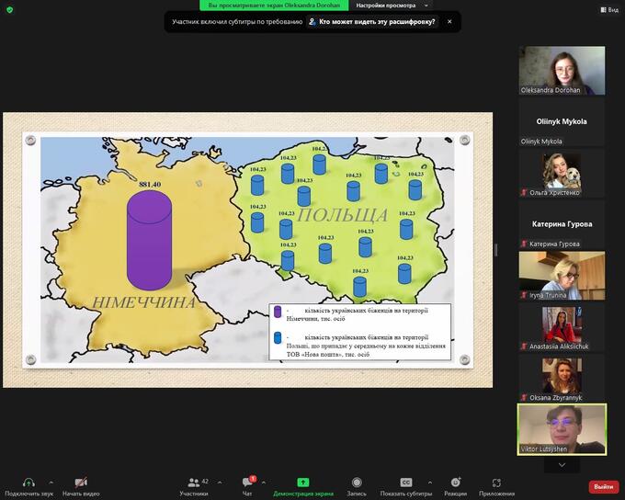Start video with the Начать видео icon
This screenshot has width=625, height=500.
pos(80,482)
